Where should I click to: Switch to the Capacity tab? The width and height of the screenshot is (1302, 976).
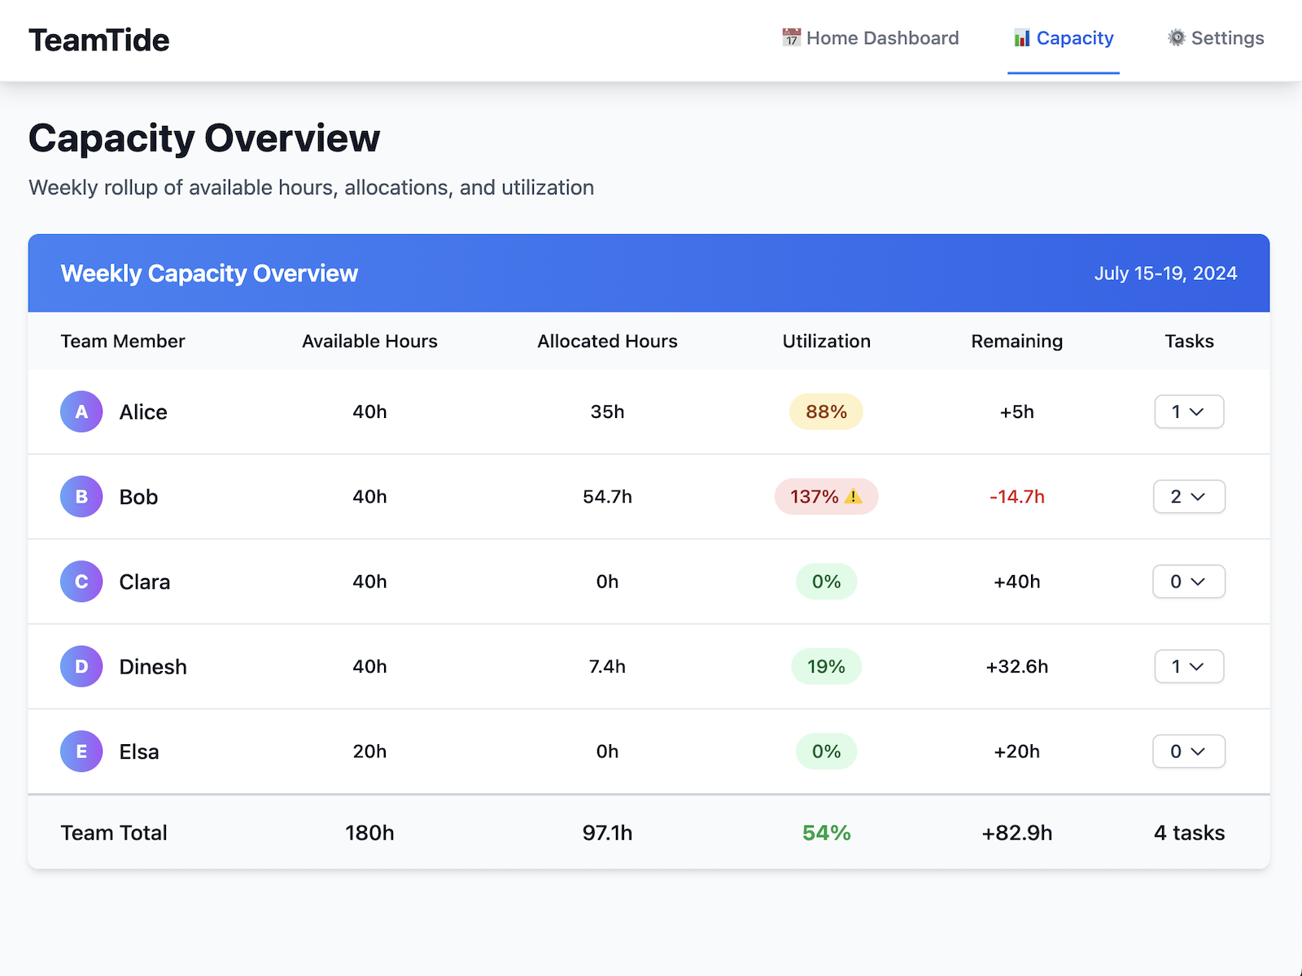tap(1075, 37)
